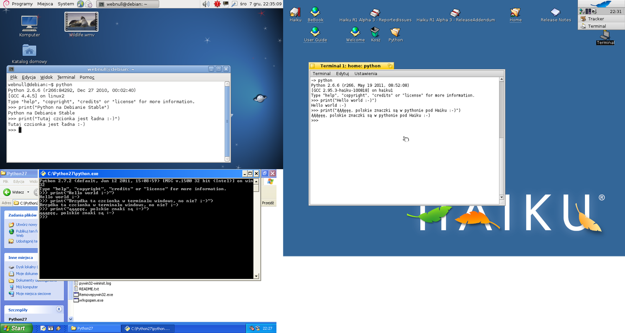Click the Wstecz back button in Explorer
Image resolution: width=625 pixels, height=333 pixels.
click(14, 192)
